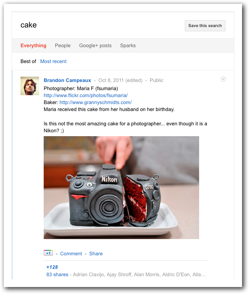Click the Aldric D'Eon sharer name
The width and height of the screenshot is (249, 294).
click(176, 275)
